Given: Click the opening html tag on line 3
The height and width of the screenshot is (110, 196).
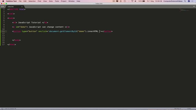Looking at the screenshot, I should tap(11, 14).
